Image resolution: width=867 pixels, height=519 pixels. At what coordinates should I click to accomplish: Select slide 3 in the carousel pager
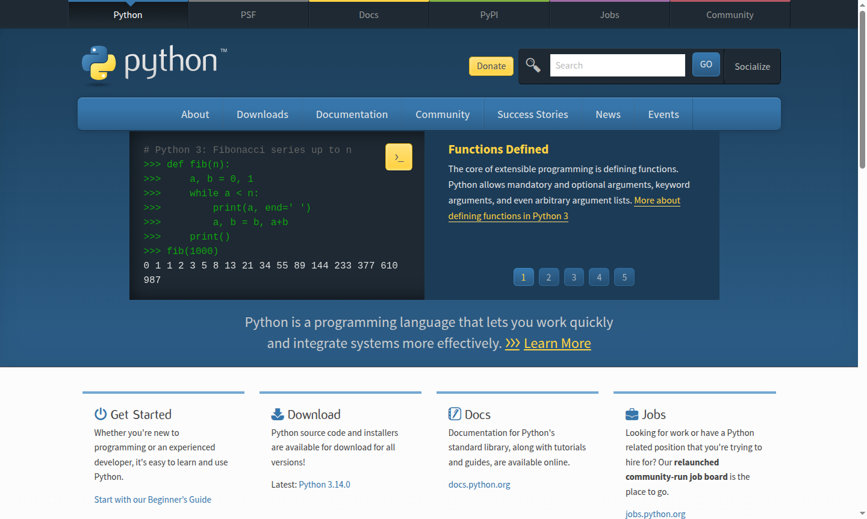coord(573,277)
